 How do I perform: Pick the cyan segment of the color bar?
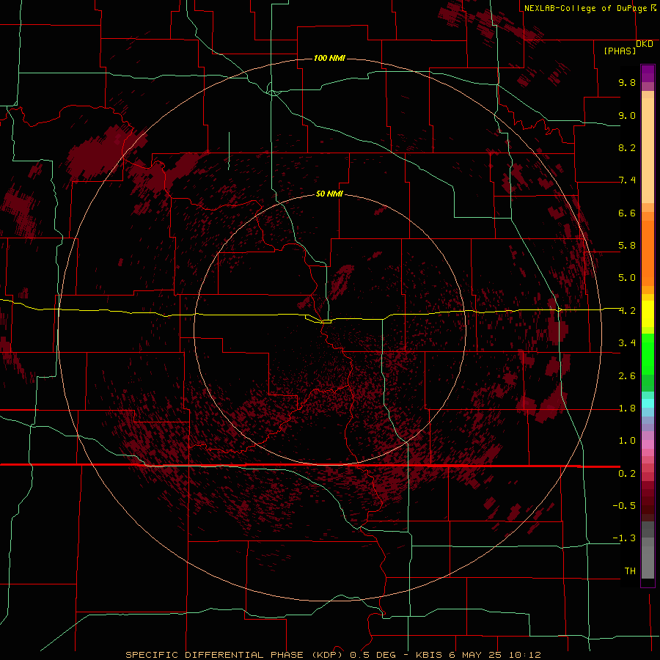[648, 403]
